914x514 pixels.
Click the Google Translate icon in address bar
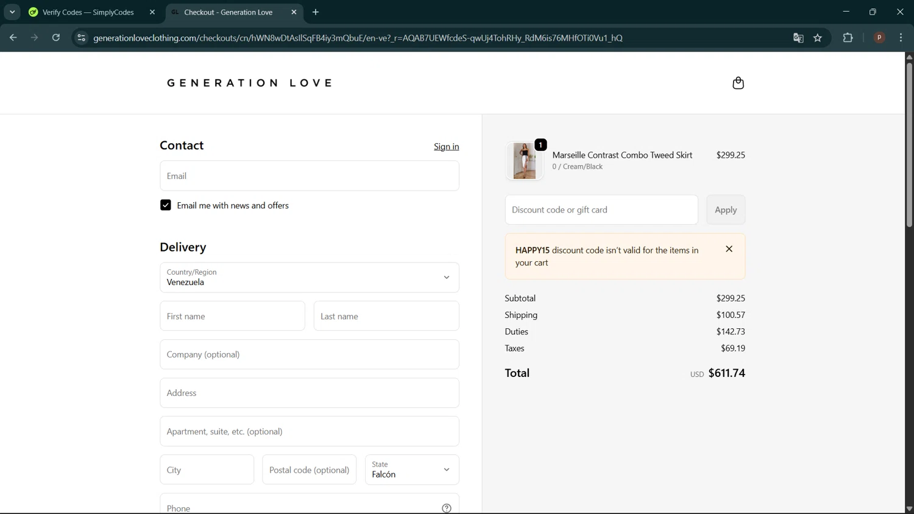coord(798,38)
